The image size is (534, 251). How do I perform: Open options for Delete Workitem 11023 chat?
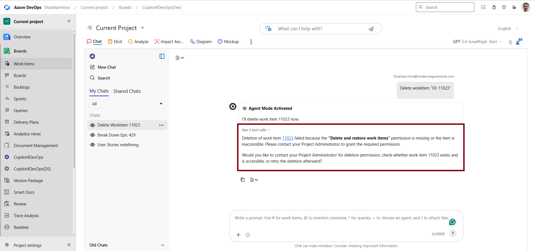[x=161, y=125]
